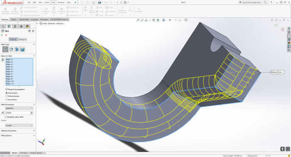The height and width of the screenshot is (157, 291).
Task: Expand the Fillet Options section
Action: [x=34, y=135]
